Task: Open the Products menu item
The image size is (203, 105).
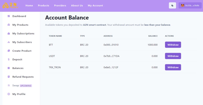Action: pyautogui.click(x=44, y=5)
